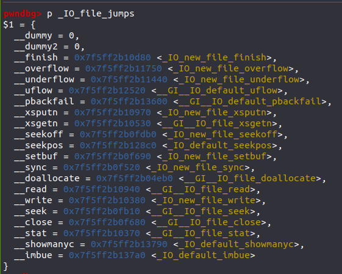Image resolution: width=342 pixels, height=274 pixels.
Task: Click the '$1 = {' output line
Action: 20,24
